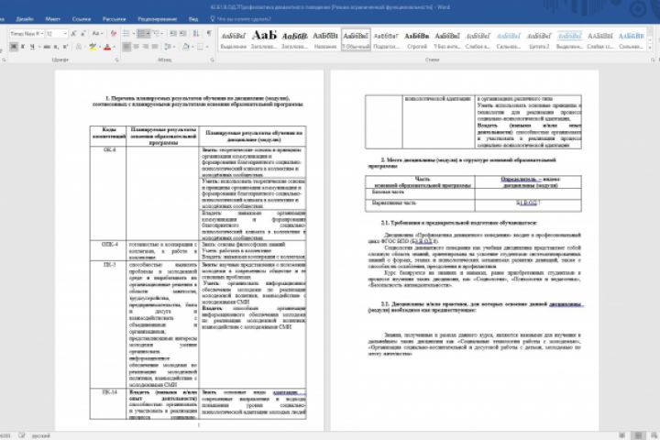Toggle show paragraph marks (¶)
This screenshot has width=660, height=440.
coord(209,34)
